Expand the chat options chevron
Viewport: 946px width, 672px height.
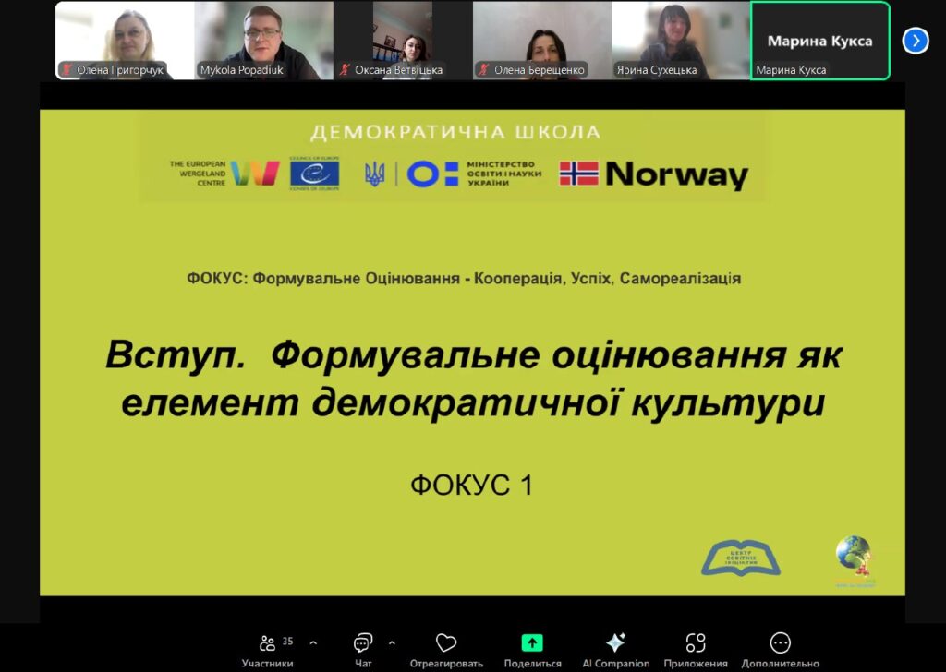pos(392,643)
